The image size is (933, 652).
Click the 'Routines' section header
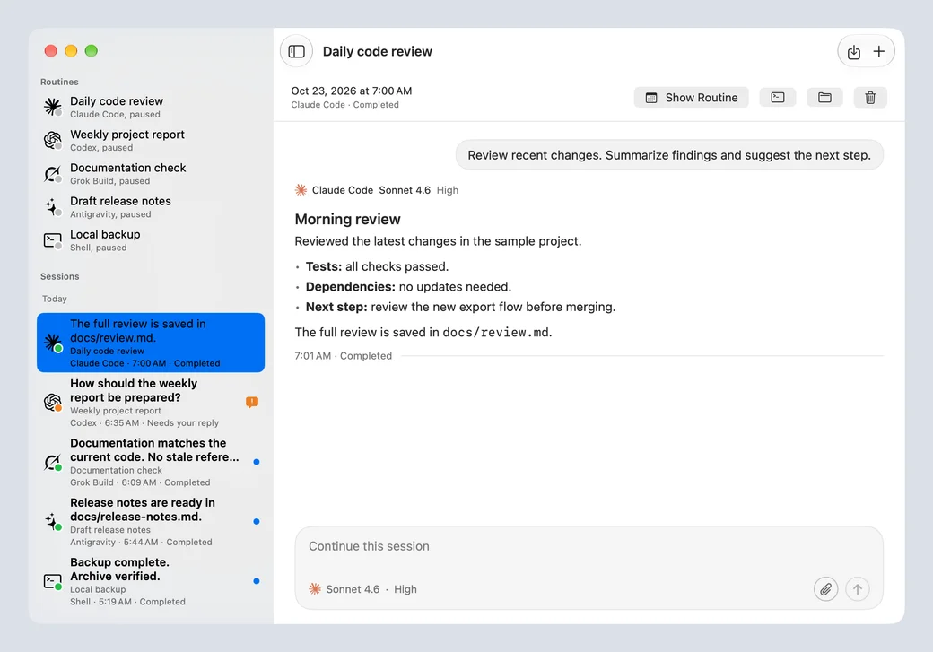pos(59,83)
